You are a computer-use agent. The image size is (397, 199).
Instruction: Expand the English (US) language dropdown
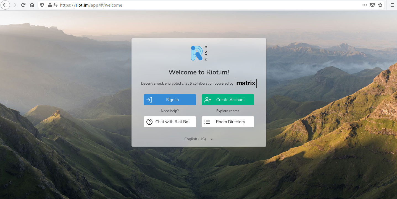pos(199,139)
